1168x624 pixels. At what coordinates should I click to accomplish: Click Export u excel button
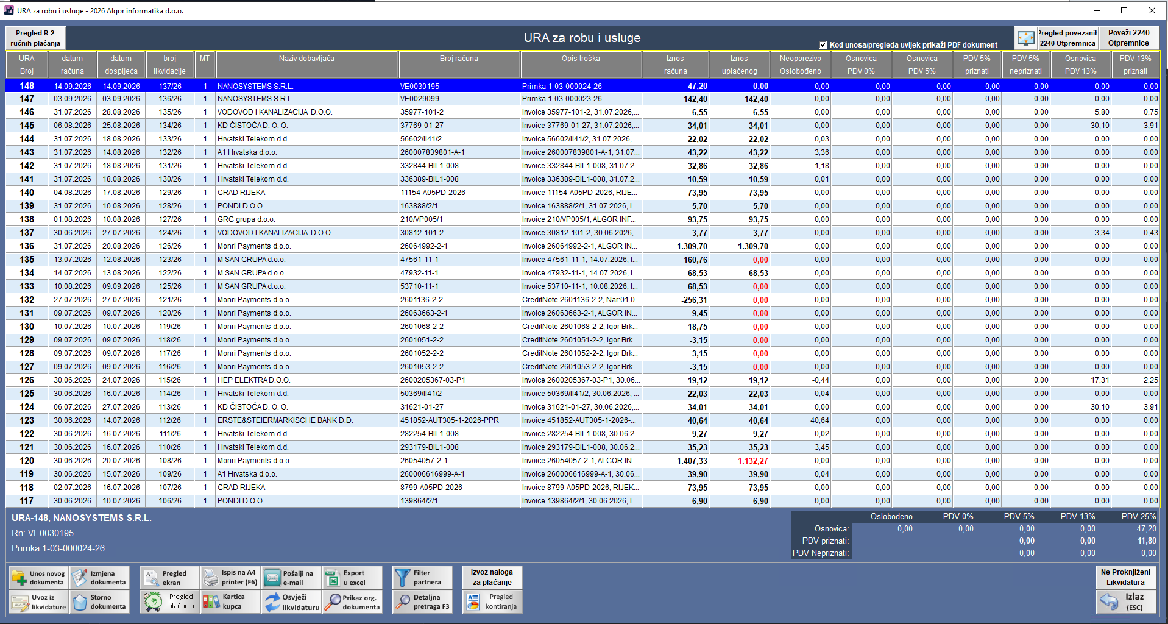click(352, 577)
